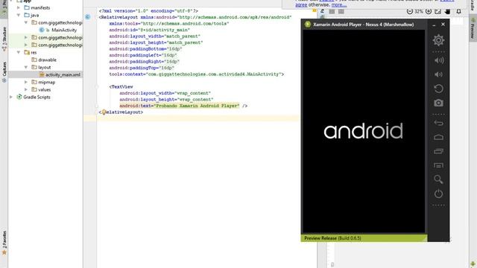477x268 pixels.
Task: Collapse the first com.giggattechnologies package
Action: point(26,22)
